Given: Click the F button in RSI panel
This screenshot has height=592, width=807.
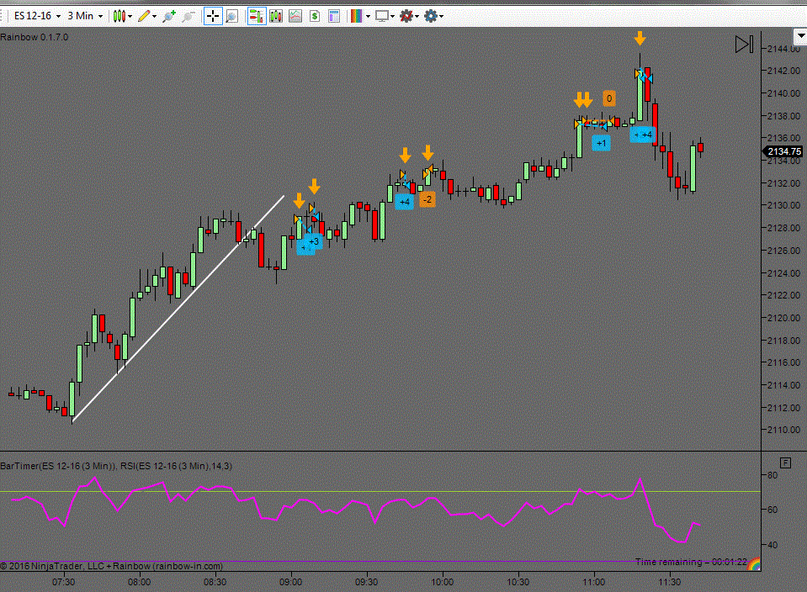Looking at the screenshot, I should point(785,462).
